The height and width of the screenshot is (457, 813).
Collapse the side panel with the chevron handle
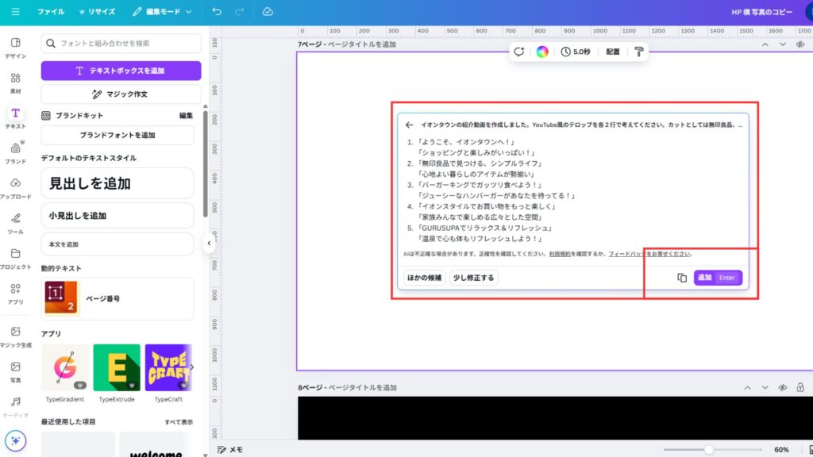208,244
